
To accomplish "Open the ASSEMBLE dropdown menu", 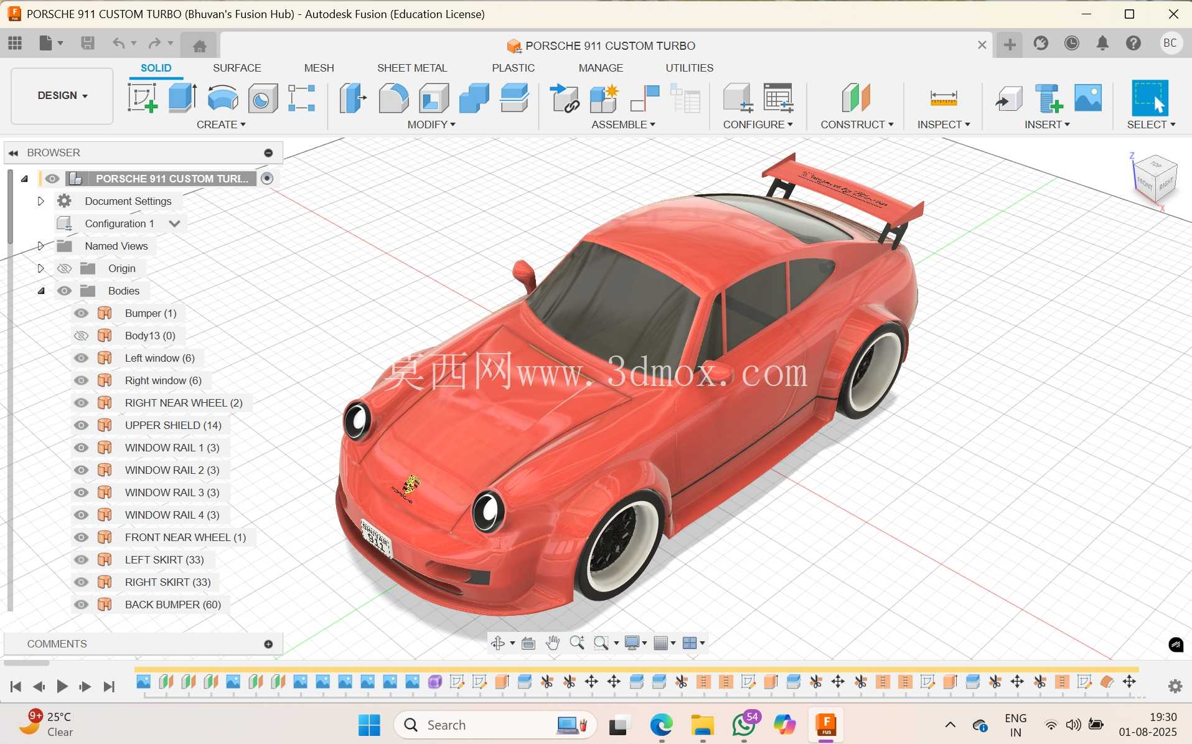I will 623,125.
